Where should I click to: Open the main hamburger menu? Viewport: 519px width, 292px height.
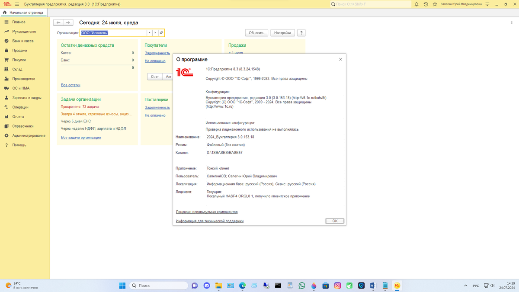[17, 4]
